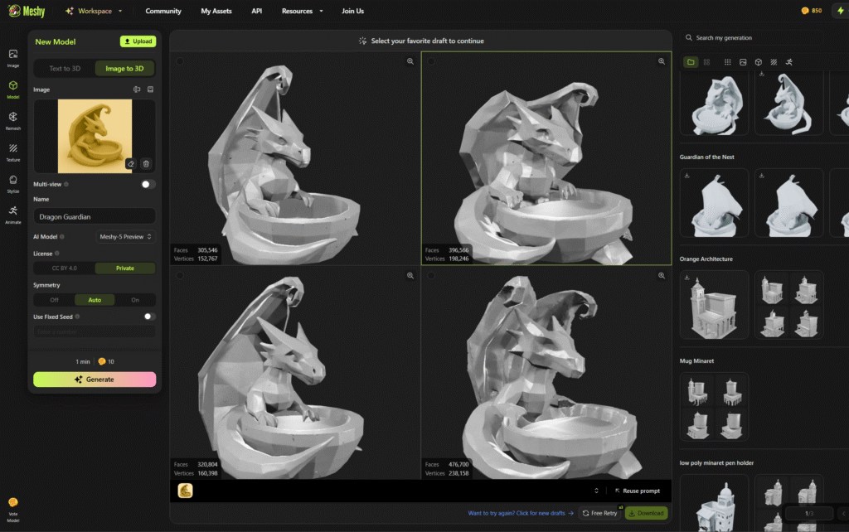Delete the uploaded dragon image

[x=146, y=164]
